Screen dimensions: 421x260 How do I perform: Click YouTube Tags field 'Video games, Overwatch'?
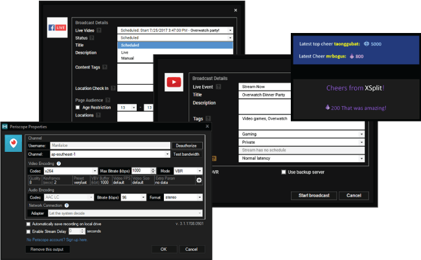(302, 122)
